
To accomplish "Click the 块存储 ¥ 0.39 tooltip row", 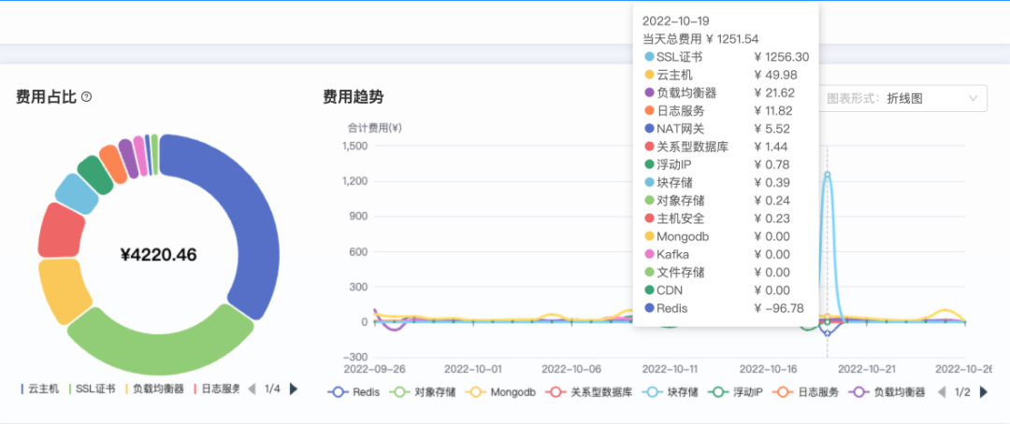I will pos(727,183).
